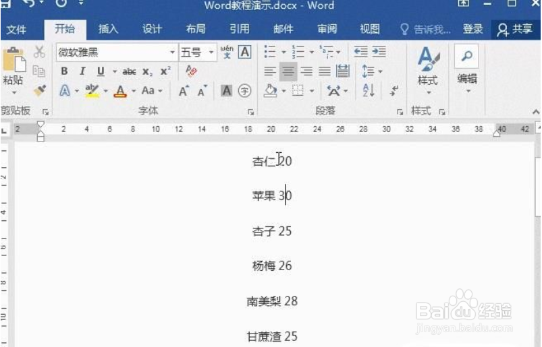Toggle Italic formatting
Screen dimensions: 542x347
pos(82,71)
